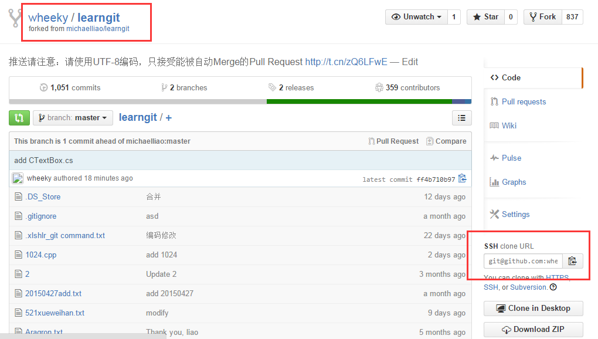
Task: Open the stargazers count 0
Action: [x=511, y=17]
